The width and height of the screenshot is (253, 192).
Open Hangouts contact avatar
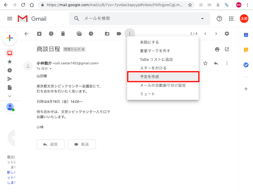[x=10, y=106]
